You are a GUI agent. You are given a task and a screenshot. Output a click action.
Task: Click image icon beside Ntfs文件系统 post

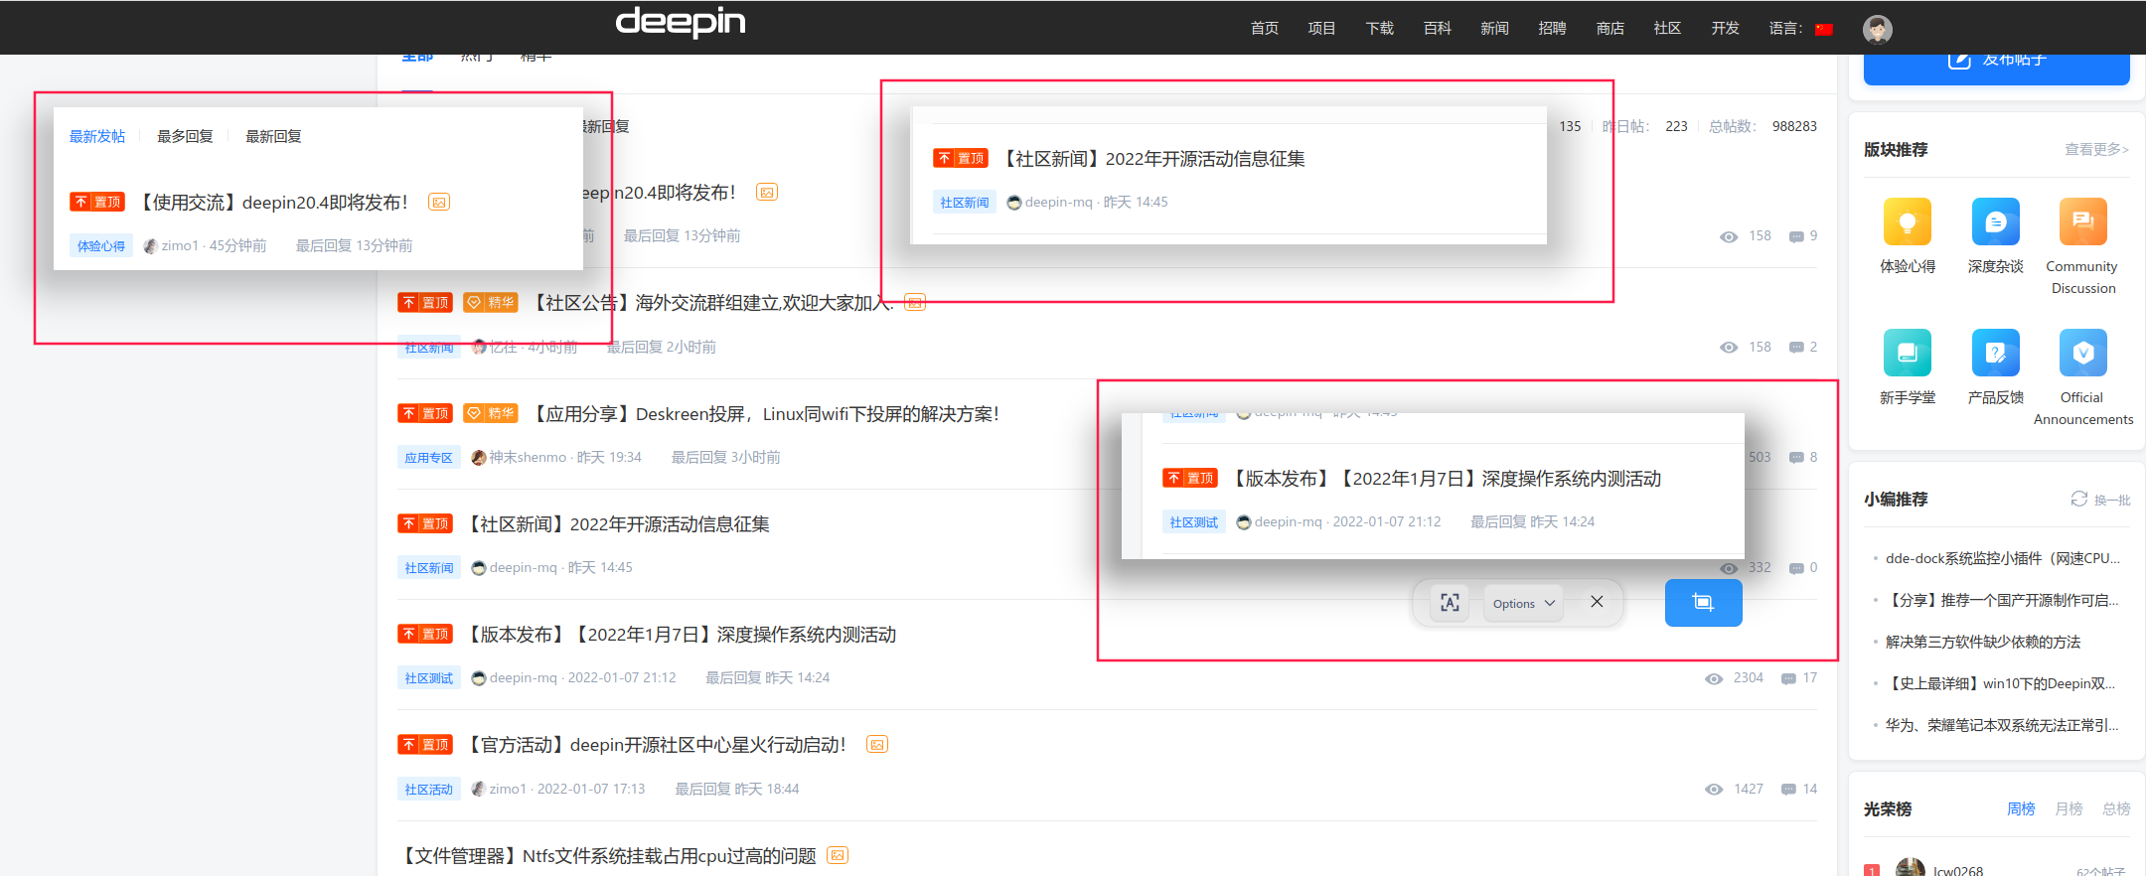pos(838,855)
